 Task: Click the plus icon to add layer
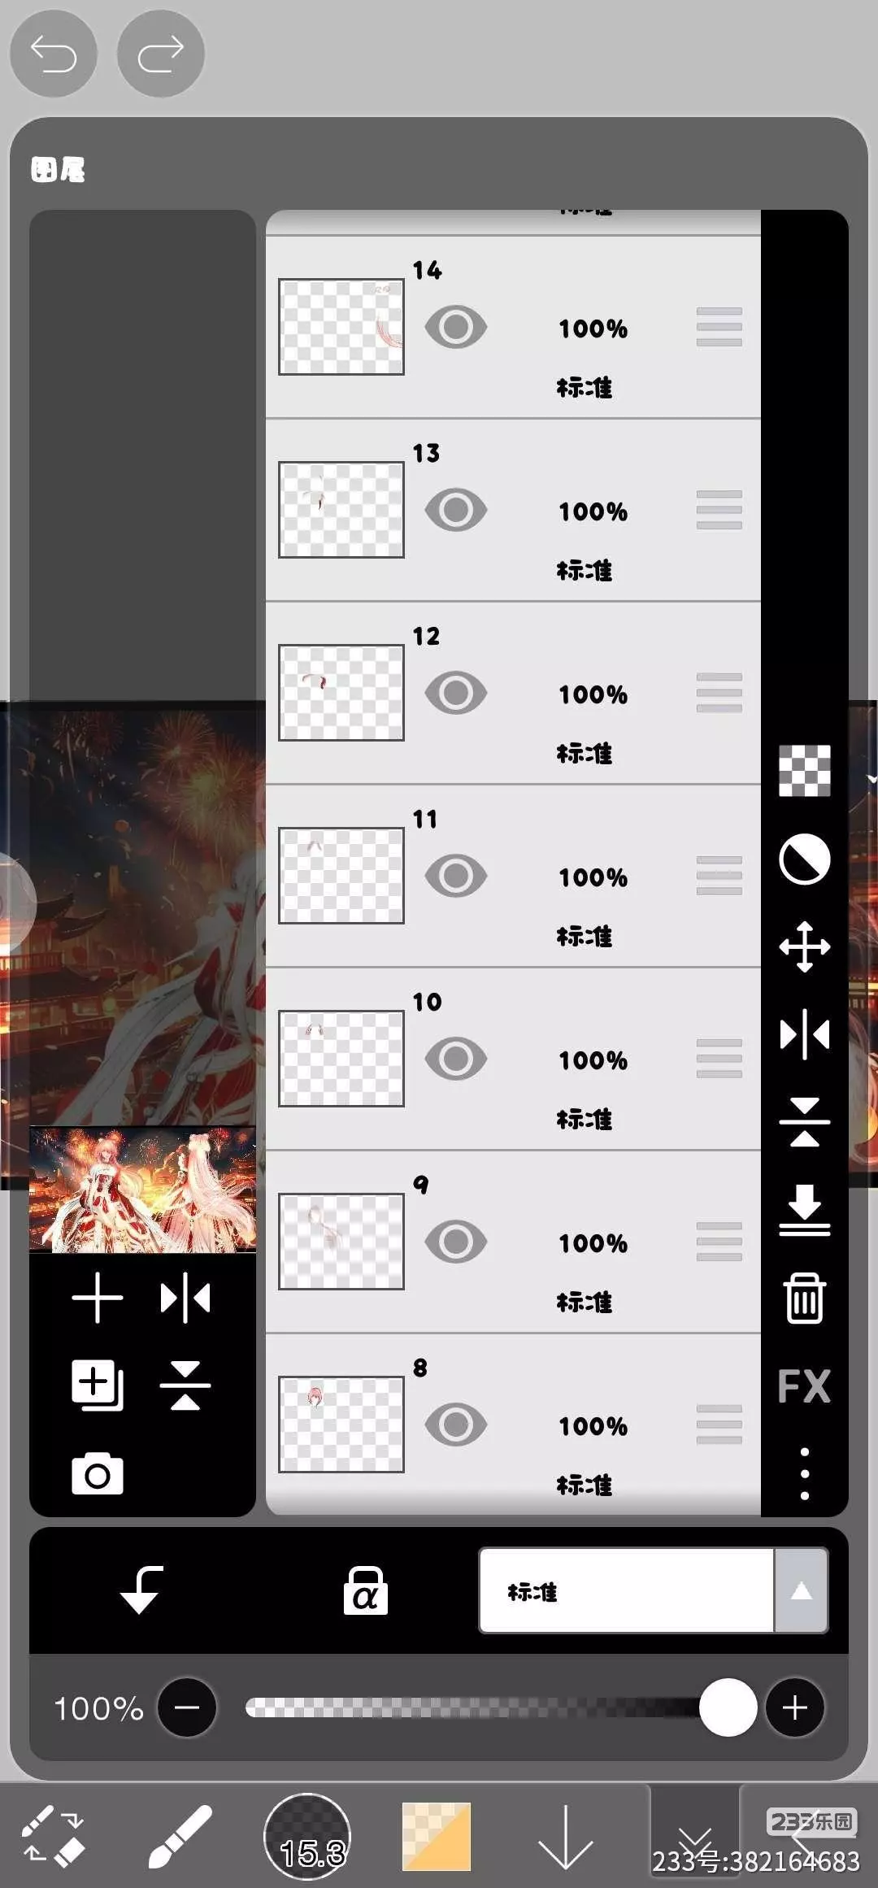coord(98,1298)
